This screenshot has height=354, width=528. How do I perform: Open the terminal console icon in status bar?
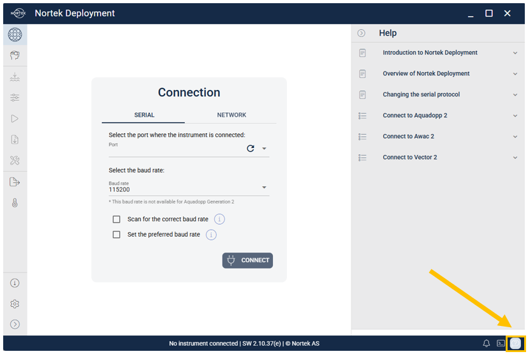tap(501, 343)
